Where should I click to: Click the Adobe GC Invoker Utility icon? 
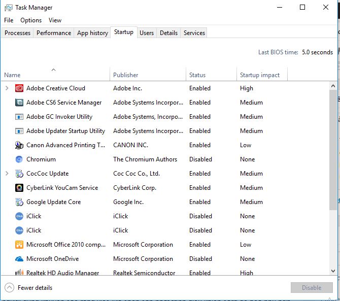point(19,117)
